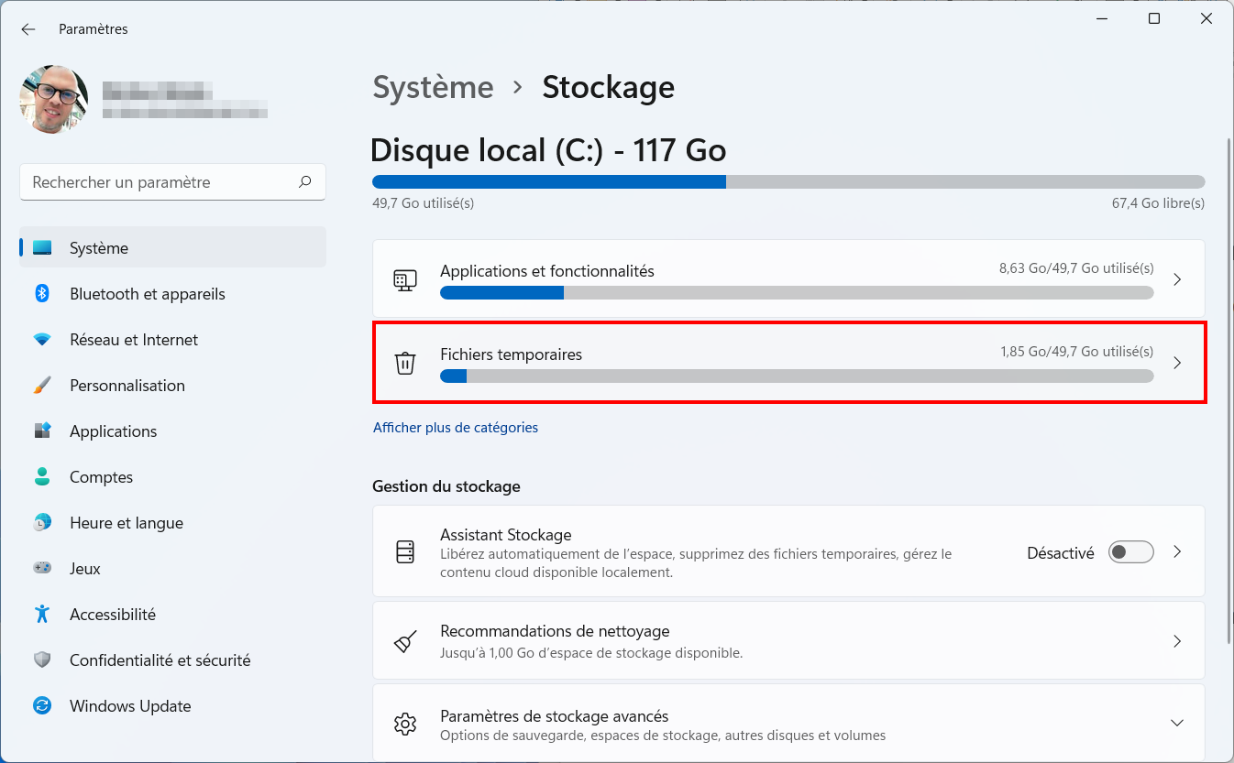Open Confidentialité et sécurité settings

click(172, 660)
